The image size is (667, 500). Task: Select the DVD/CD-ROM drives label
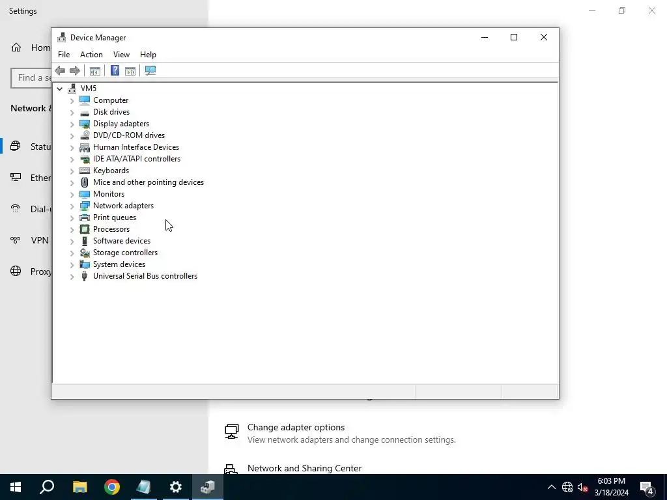129,135
